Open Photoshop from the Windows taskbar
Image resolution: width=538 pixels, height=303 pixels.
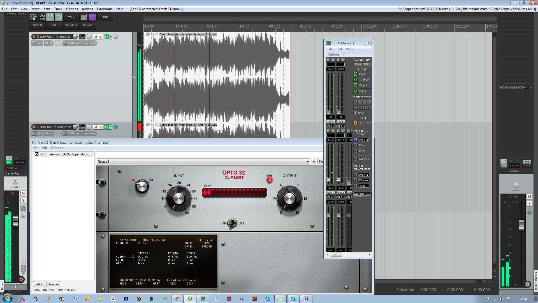click(x=126, y=299)
